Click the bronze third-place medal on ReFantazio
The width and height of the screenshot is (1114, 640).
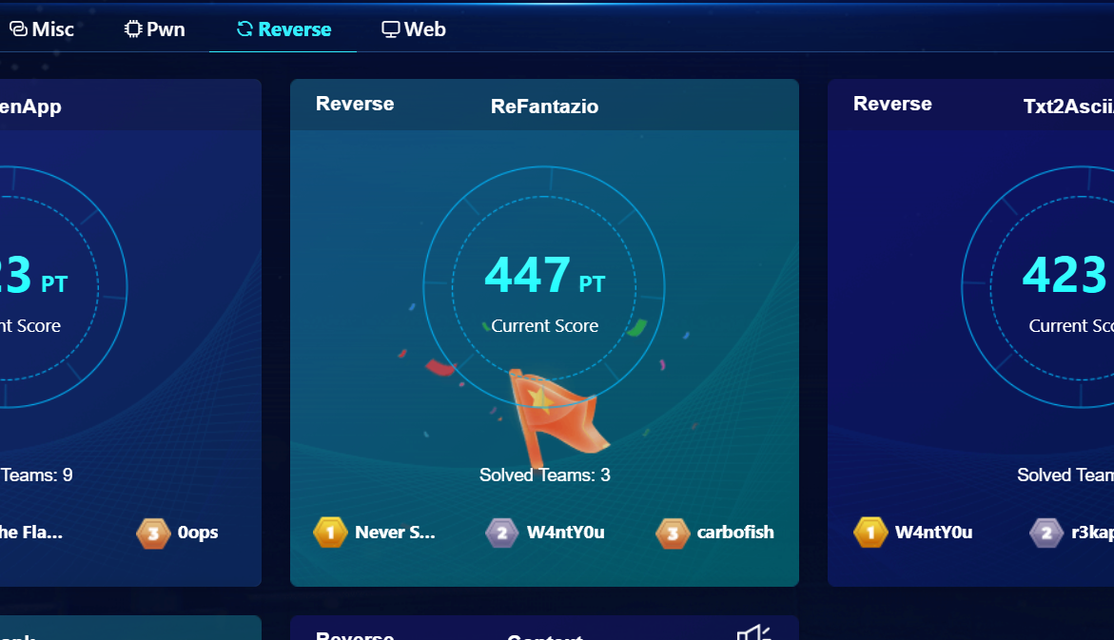pyautogui.click(x=672, y=532)
